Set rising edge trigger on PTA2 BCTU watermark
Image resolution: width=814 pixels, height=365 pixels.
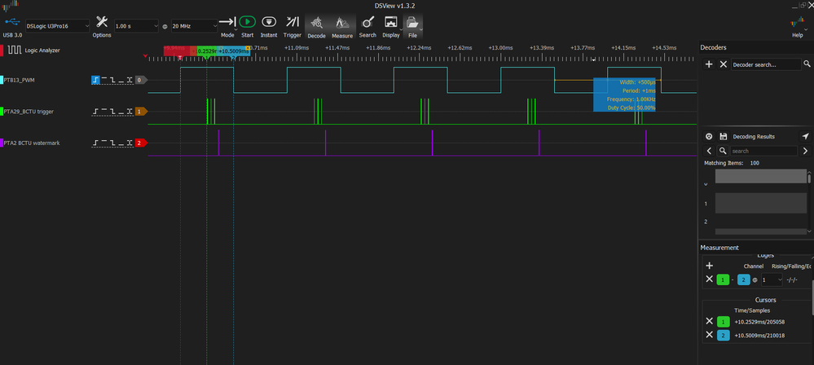(95, 143)
